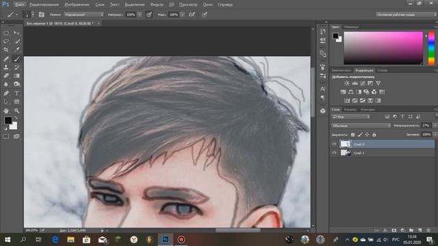Open the Выделение menu
This screenshot has width=438, height=246.
(135, 5)
